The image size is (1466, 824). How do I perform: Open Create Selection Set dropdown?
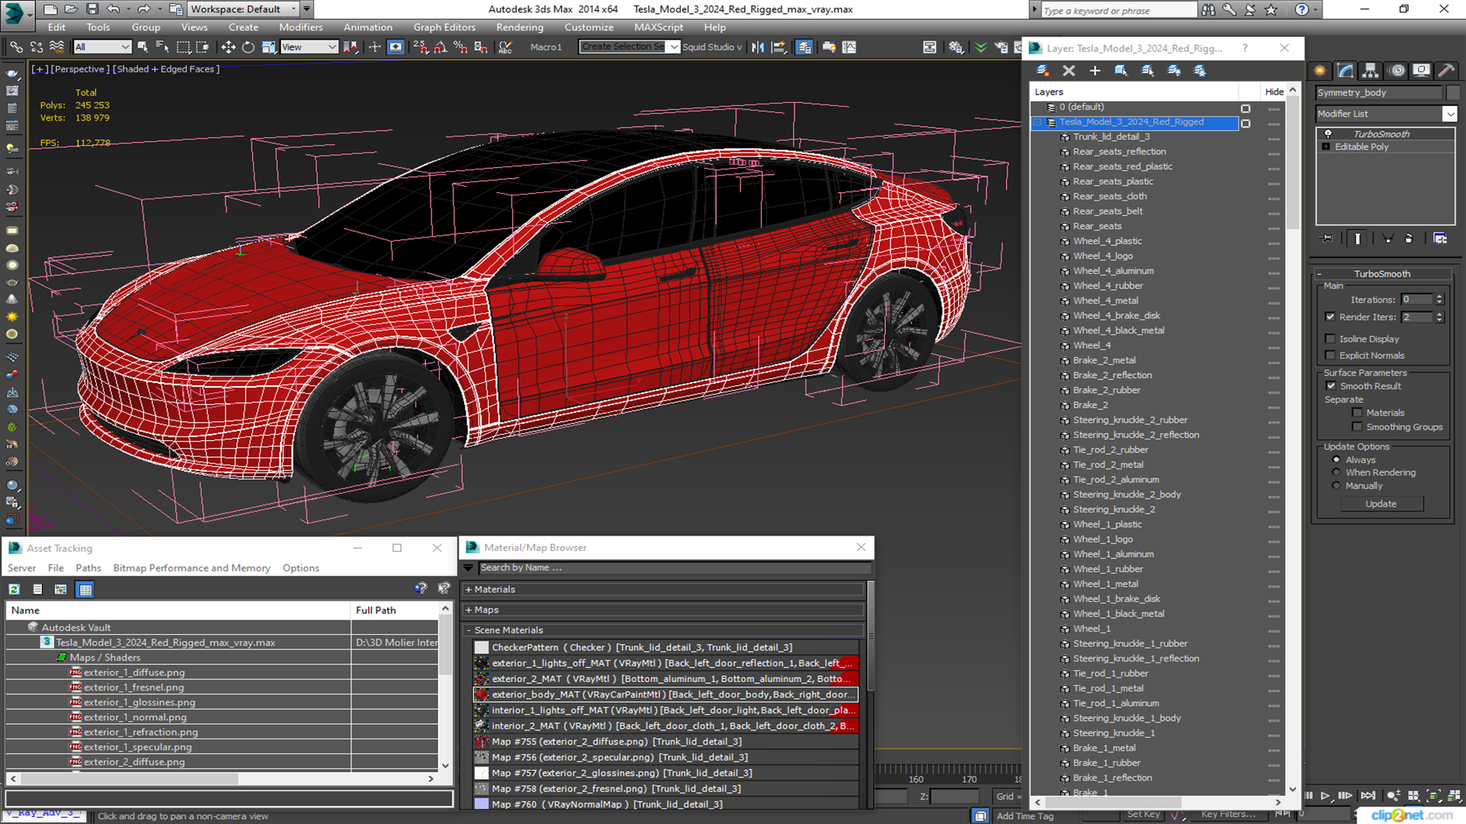674,47
